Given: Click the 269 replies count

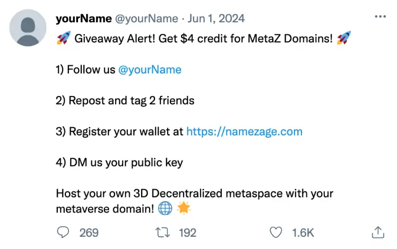Looking at the screenshot, I should point(89,232).
